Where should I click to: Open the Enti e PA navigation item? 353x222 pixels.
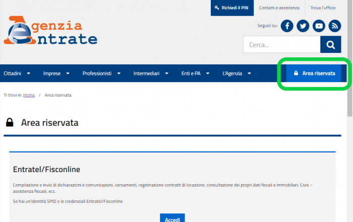tap(191, 73)
